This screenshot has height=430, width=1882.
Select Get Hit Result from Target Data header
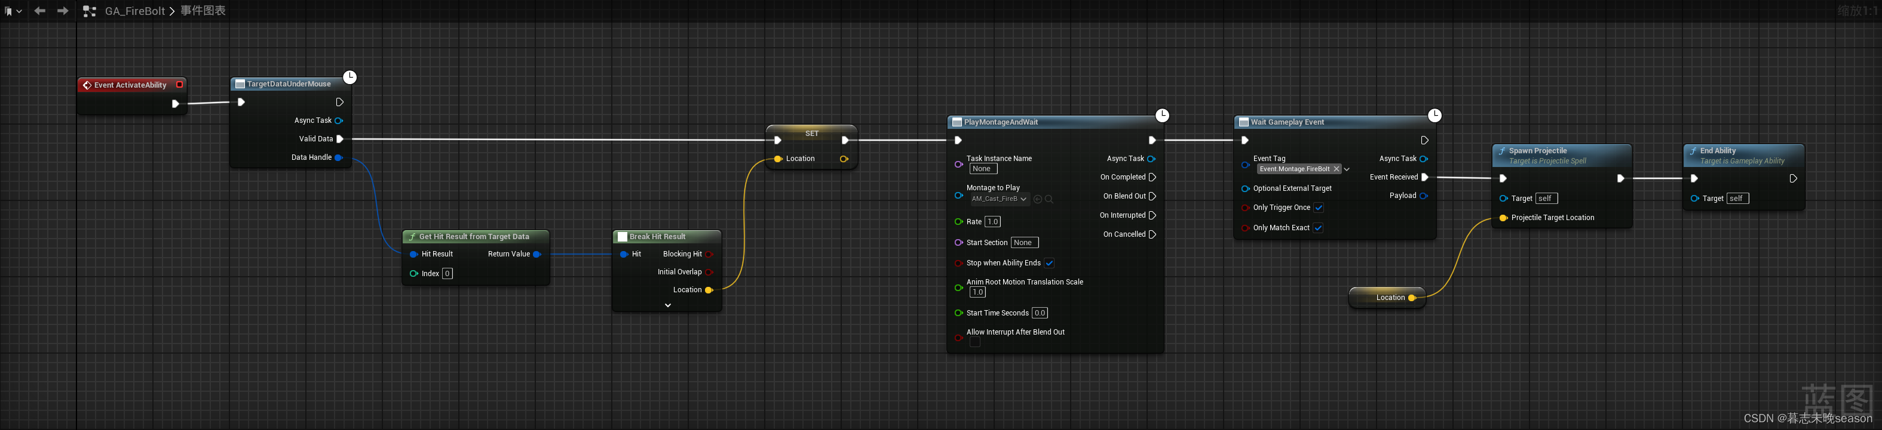pos(474,236)
